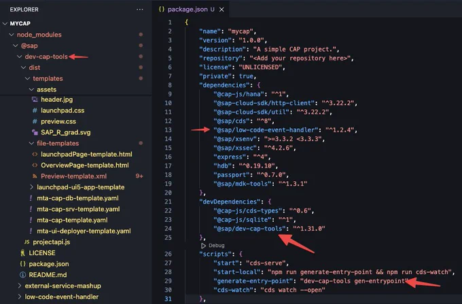The width and height of the screenshot is (462, 304).
Task: Open the Explorer more actions ellipsis
Action: tap(140, 9)
